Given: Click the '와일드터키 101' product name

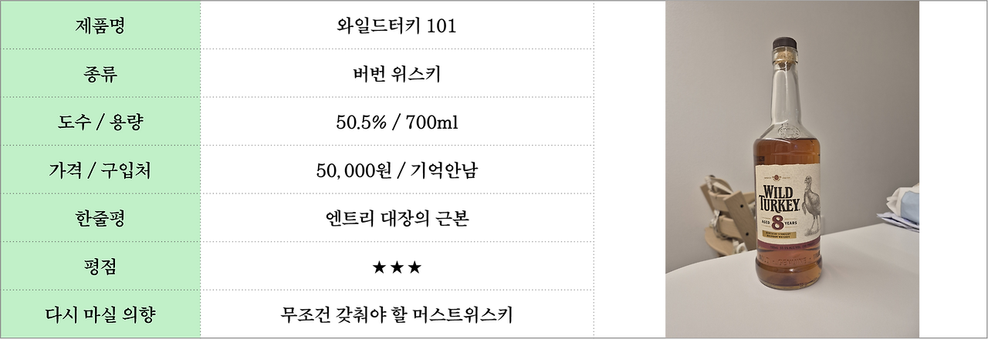Looking at the screenshot, I should click(397, 26).
